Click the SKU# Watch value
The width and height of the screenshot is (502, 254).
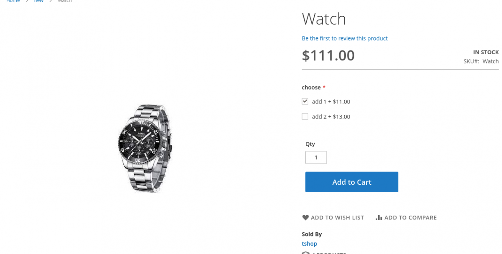pos(490,61)
